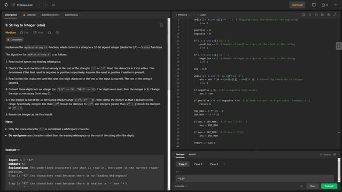Submit the solution
This screenshot has height=192, width=342.
coord(329,186)
